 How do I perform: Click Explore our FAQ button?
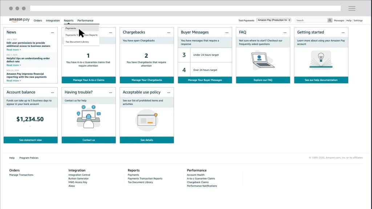263,80
